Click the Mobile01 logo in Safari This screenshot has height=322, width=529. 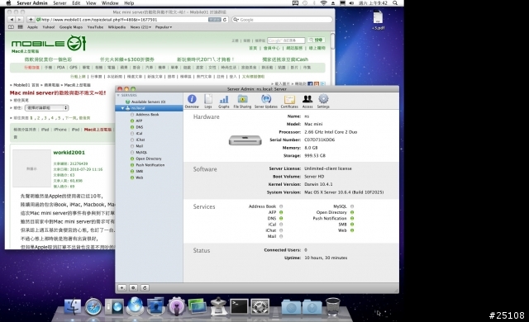pyautogui.click(x=49, y=44)
